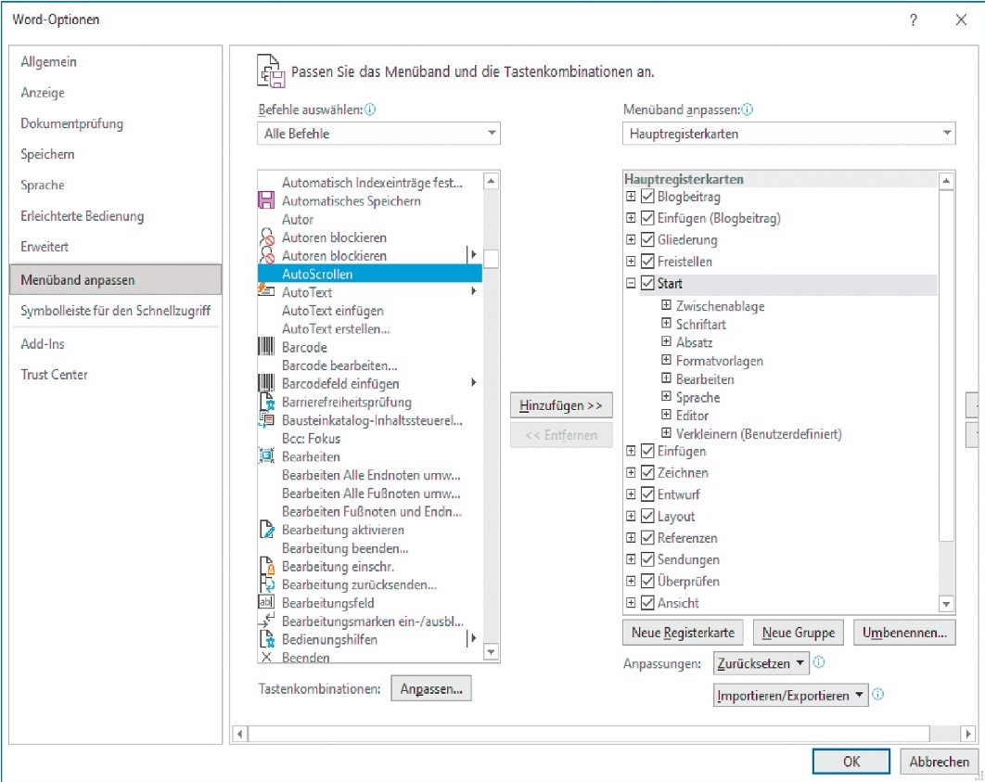Open the Zurücksetzen dropdown
Screen dimensions: 985x782
[x=761, y=662]
